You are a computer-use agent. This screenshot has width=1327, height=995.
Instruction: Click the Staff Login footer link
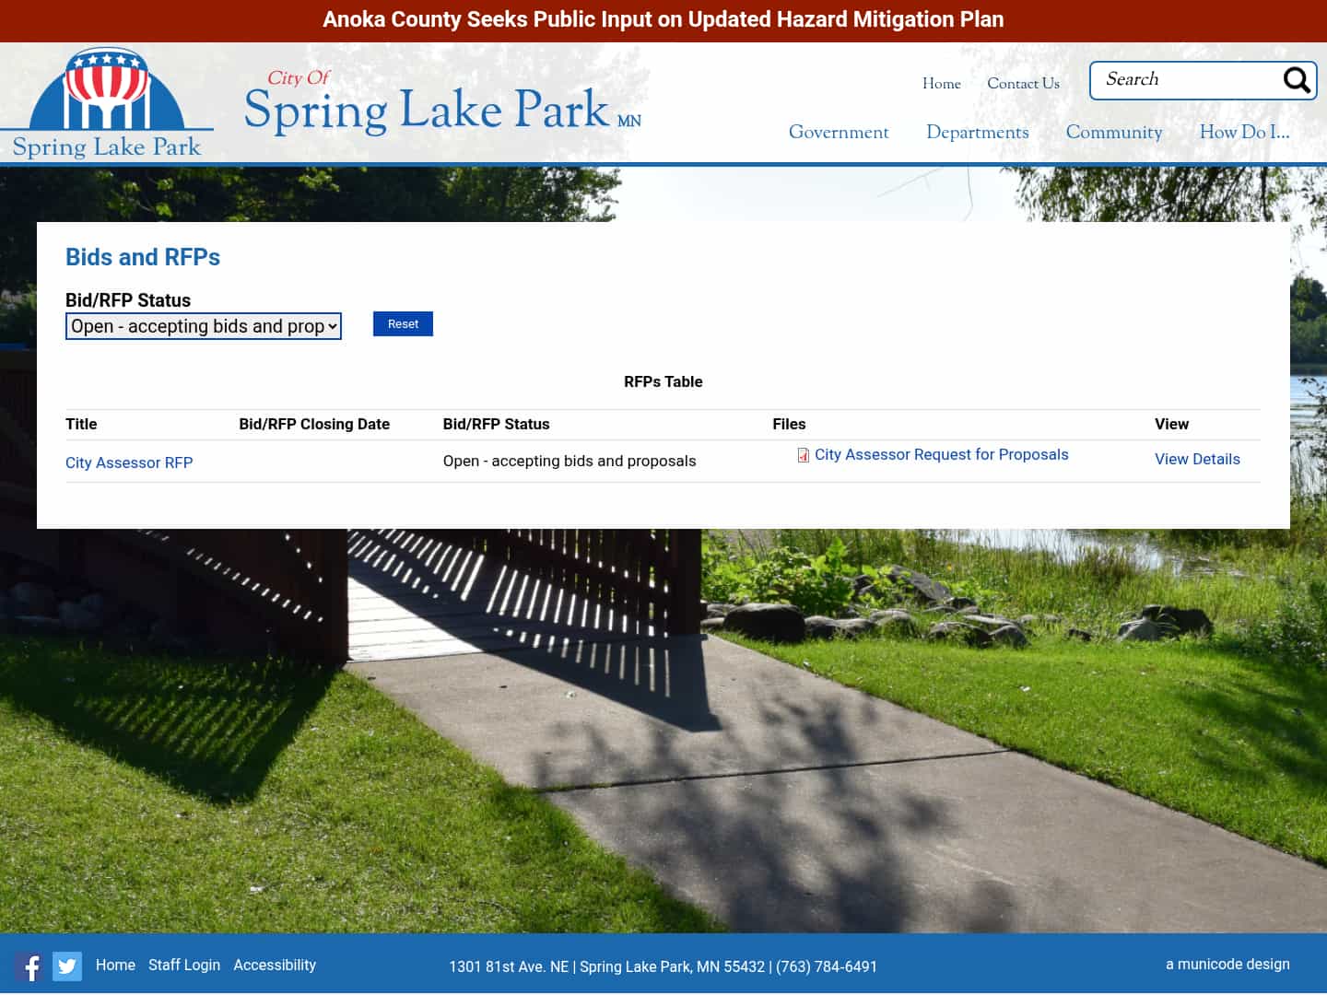(184, 965)
